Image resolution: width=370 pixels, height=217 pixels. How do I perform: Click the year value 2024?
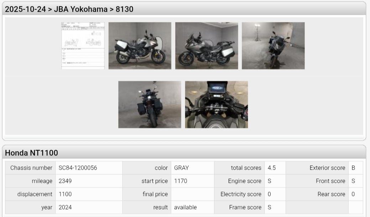tap(65, 207)
